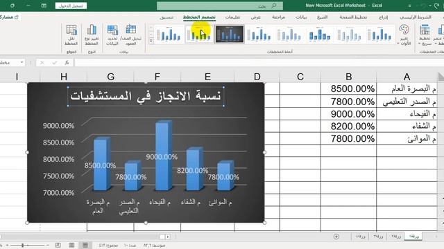The image size is (444, 249).
Task: Click the formula bar input field
Action: click(x=259, y=62)
